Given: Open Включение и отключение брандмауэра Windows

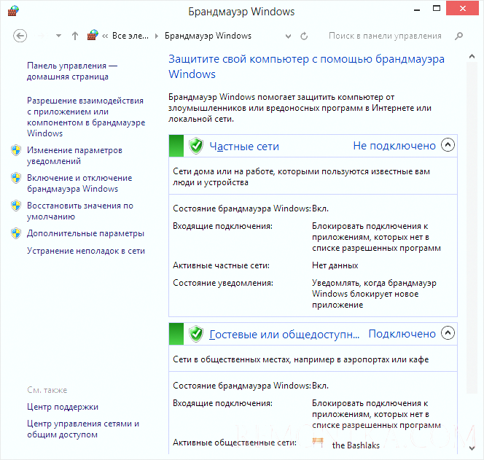Looking at the screenshot, I should (x=79, y=183).
